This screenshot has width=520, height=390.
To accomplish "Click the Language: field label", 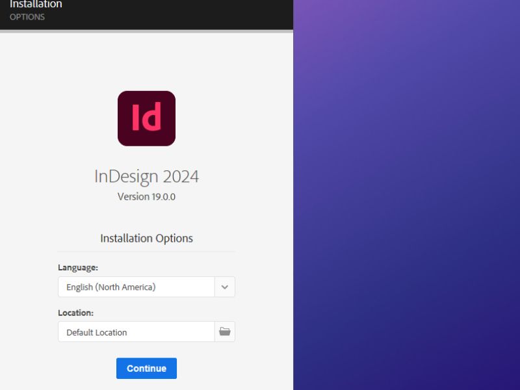I will coord(78,267).
